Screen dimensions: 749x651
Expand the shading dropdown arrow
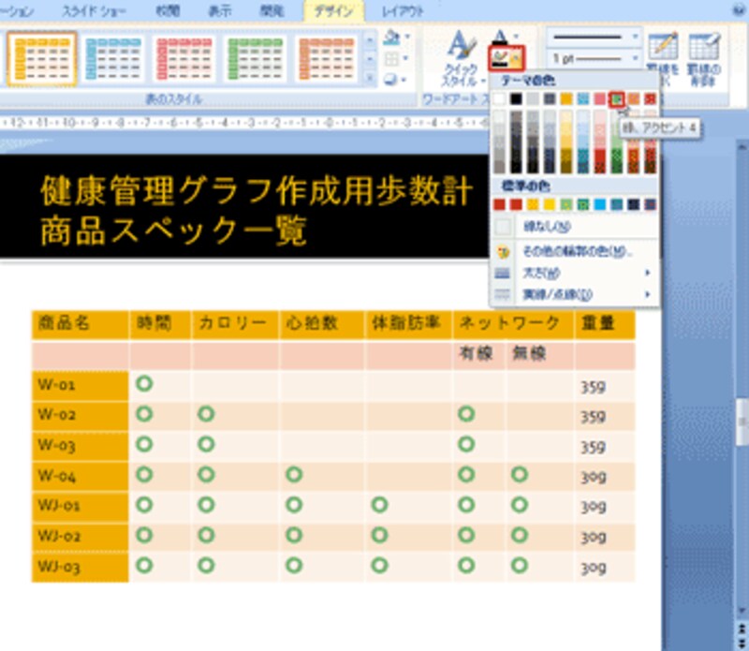tap(407, 37)
